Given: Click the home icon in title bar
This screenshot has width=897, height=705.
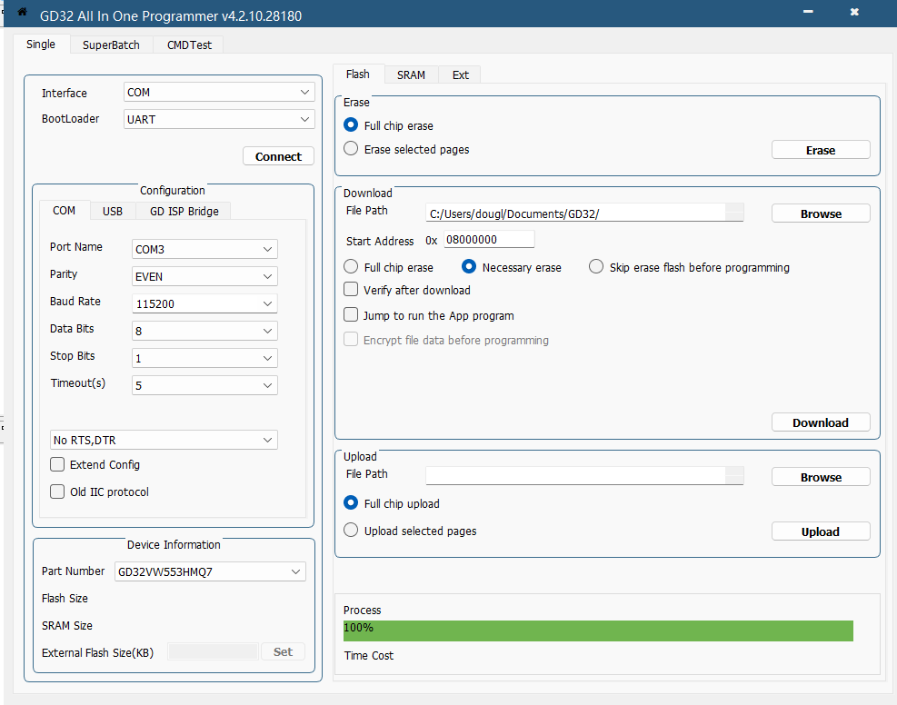Looking at the screenshot, I should (22, 13).
